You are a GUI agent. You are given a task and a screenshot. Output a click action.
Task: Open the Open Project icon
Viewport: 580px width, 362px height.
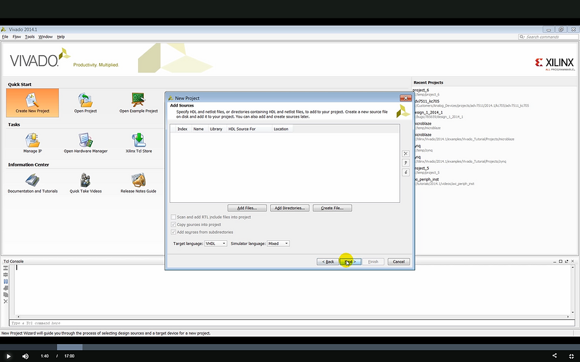tap(86, 100)
